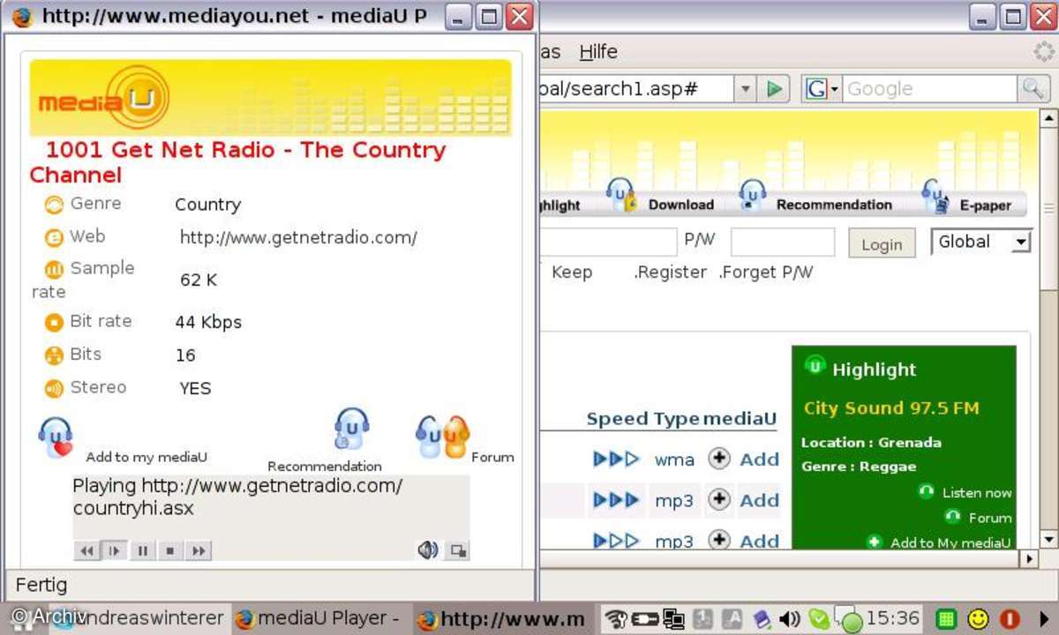Screen dimensions: 1059x635
Task: Click browser vertical scrollbar up arrow
Action: pos(1048,117)
